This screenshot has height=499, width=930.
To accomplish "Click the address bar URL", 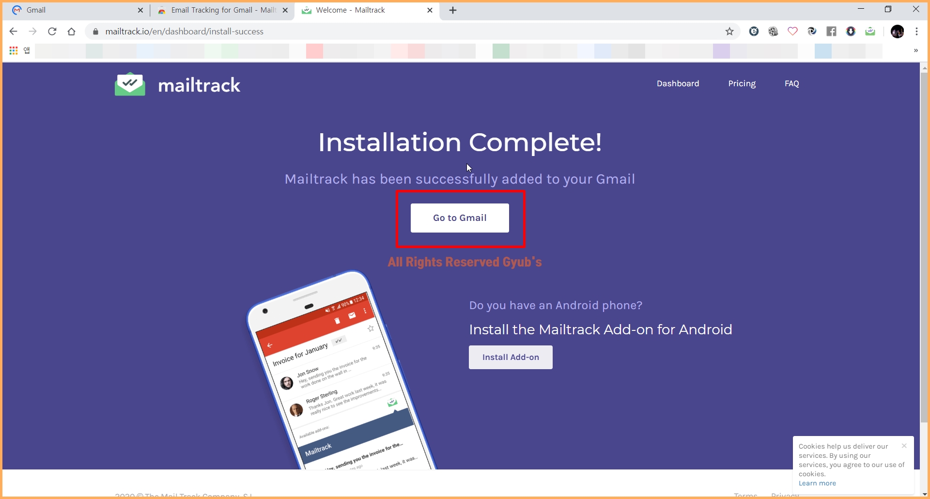I will click(x=184, y=31).
